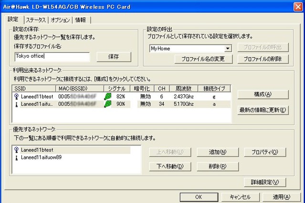
Task: Click the 2.437Ghz frequency value
Action: pyautogui.click(x=184, y=97)
